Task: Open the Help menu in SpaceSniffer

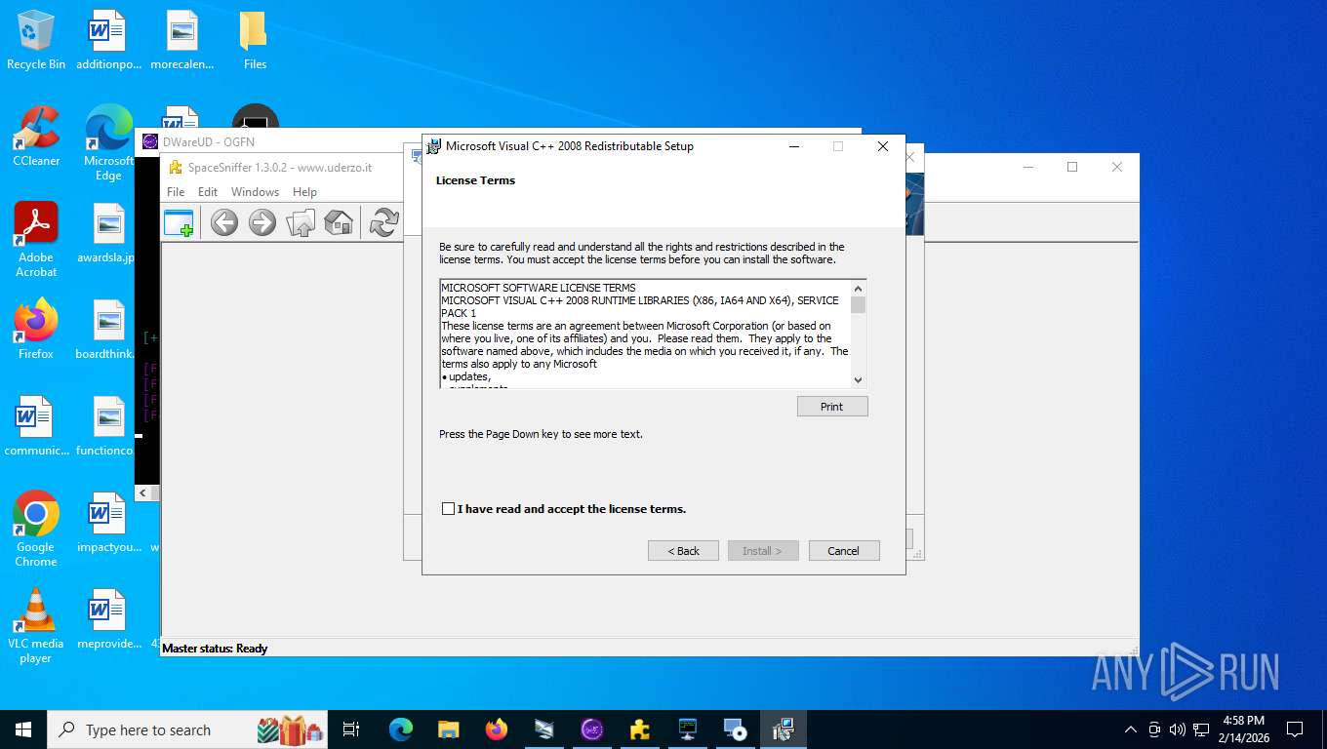Action: coord(304,192)
